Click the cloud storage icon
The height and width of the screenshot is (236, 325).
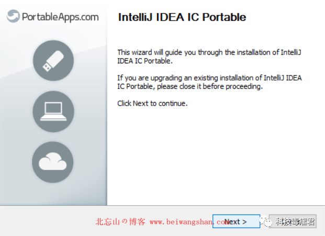(x=53, y=162)
